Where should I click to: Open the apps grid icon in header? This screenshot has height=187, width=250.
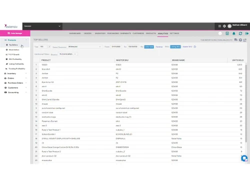(x=219, y=26)
